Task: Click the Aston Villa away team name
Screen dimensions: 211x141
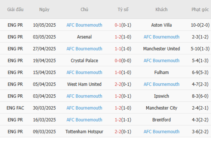Action: pos(161,25)
